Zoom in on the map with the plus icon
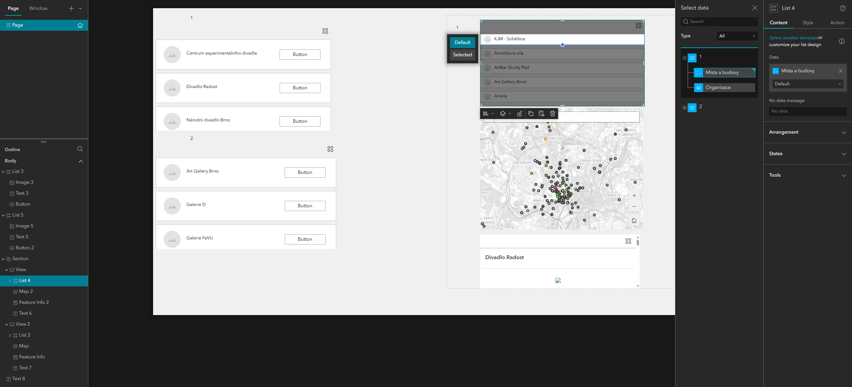The image size is (852, 387). tap(634, 195)
